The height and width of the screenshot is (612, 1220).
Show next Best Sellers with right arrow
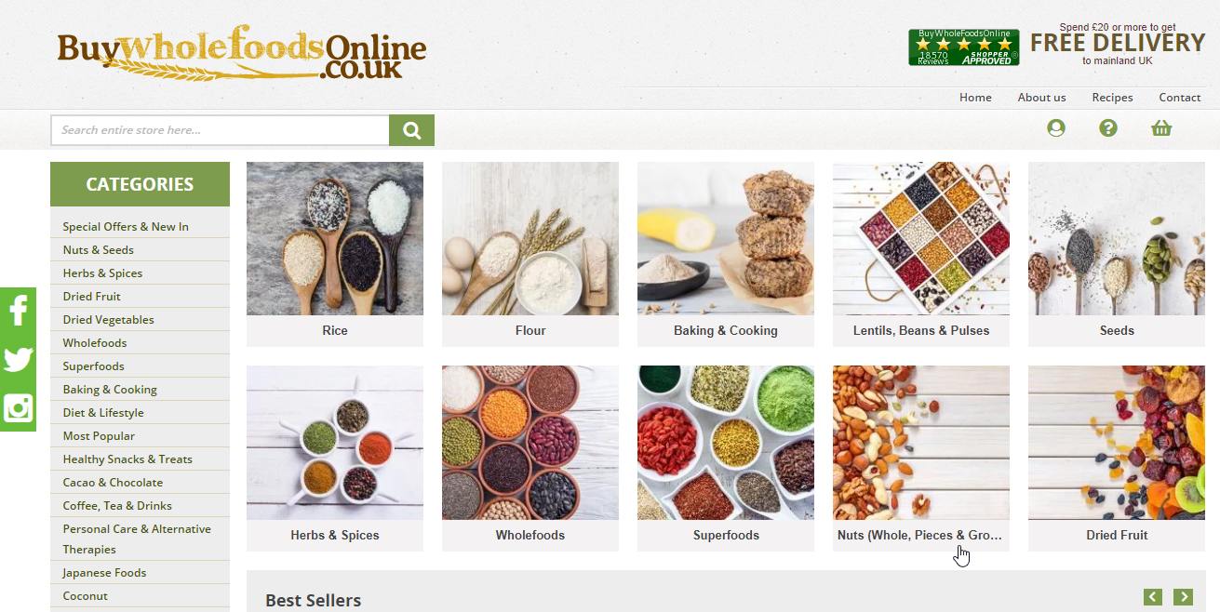click(x=1183, y=597)
